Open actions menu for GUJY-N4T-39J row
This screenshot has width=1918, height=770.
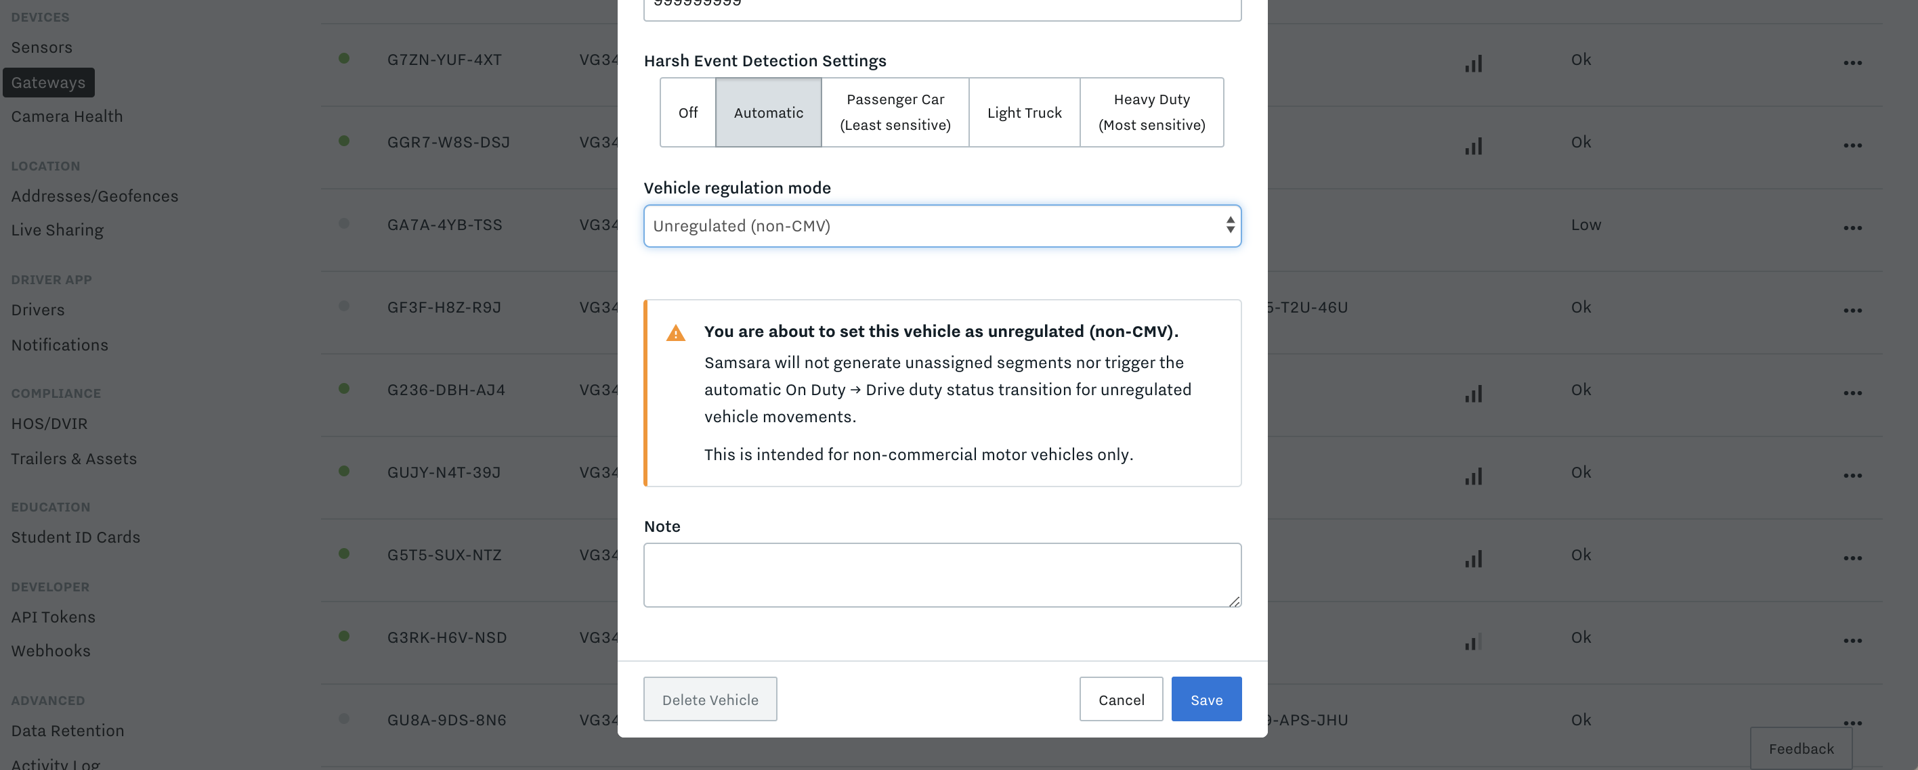click(x=1852, y=476)
